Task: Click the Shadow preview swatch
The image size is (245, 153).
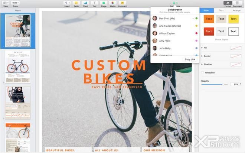Action: 236,64
